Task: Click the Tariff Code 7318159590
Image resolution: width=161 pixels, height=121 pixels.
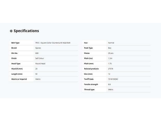Action: tap(113, 79)
